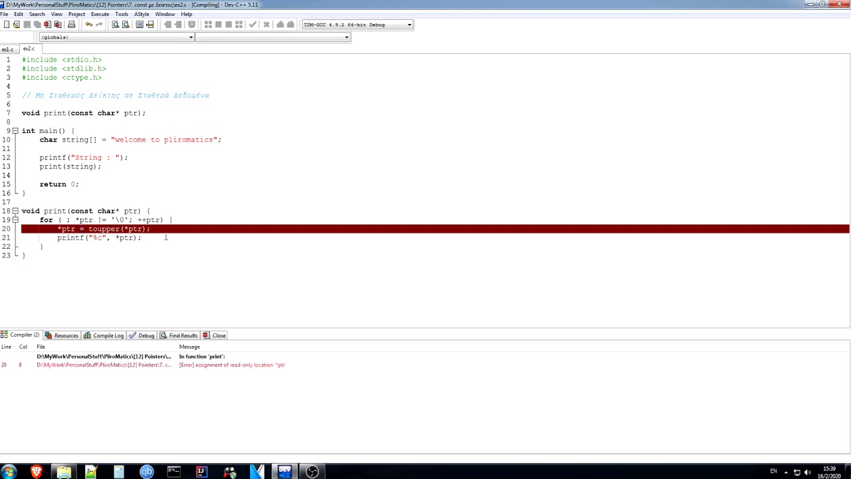Image resolution: width=851 pixels, height=479 pixels.
Task: Click the Message column header
Action: 189,347
